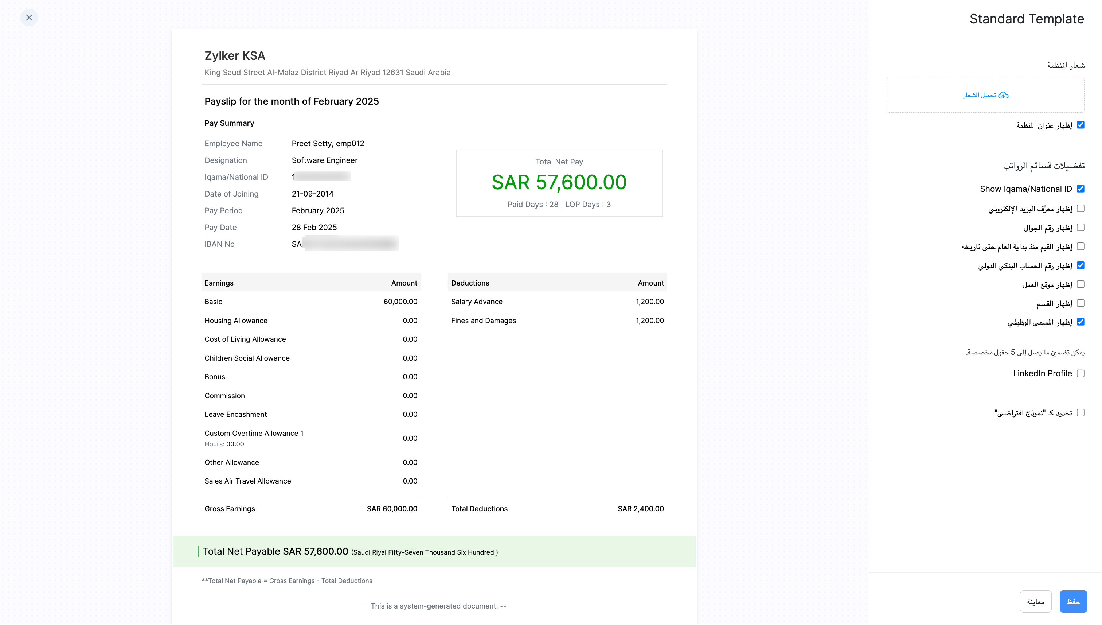Close the Standard Template editor
Screen dimensions: 1102x625
point(29,18)
